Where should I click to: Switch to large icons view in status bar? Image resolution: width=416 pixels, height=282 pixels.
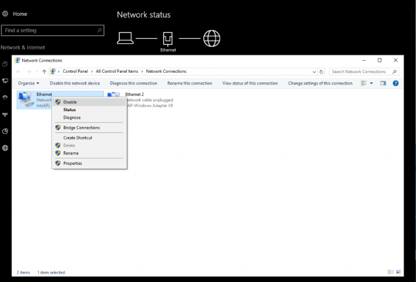point(399,272)
